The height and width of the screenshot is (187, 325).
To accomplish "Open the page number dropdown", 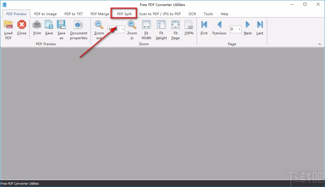I will tap(239, 29).
